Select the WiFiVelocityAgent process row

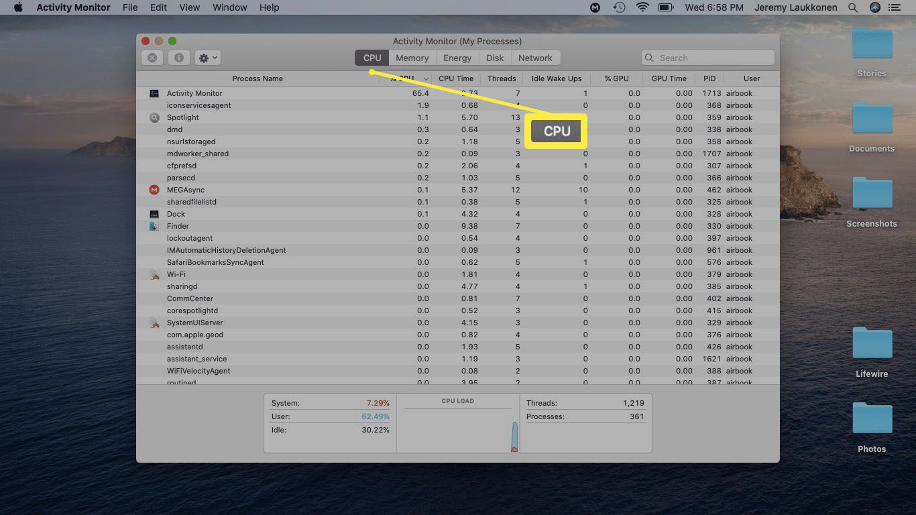pyautogui.click(x=457, y=371)
